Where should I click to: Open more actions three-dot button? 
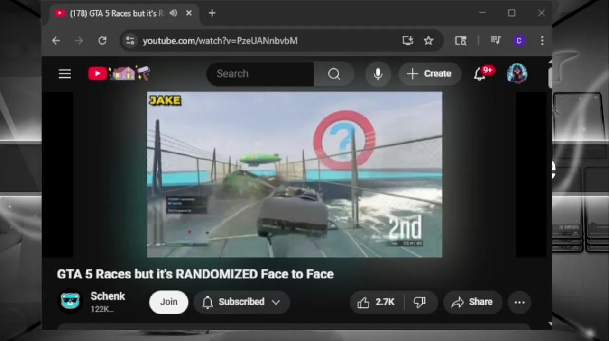click(519, 302)
